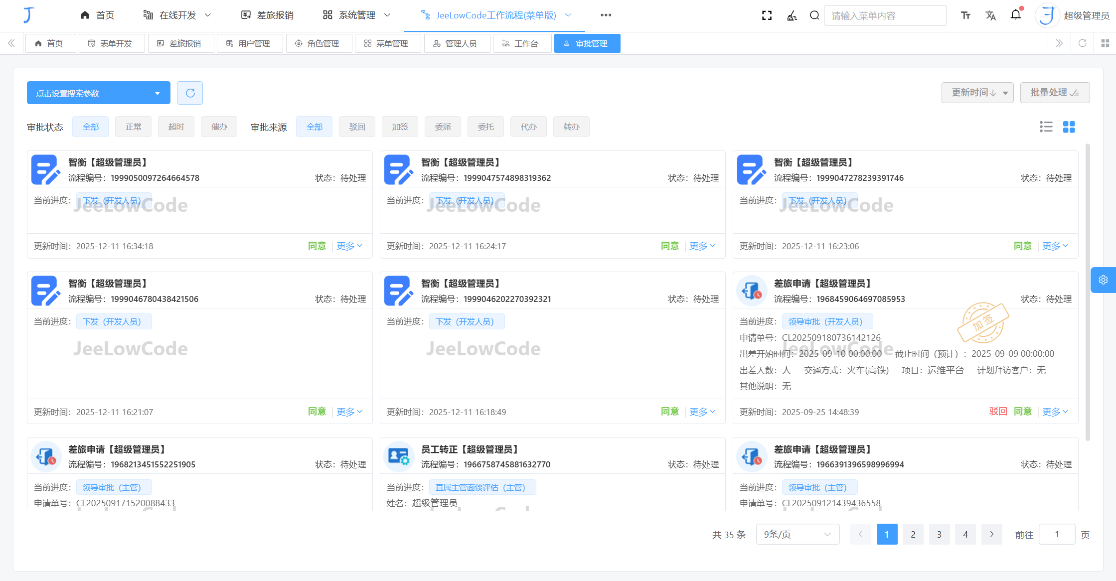Open the search magnifier icon

click(814, 15)
